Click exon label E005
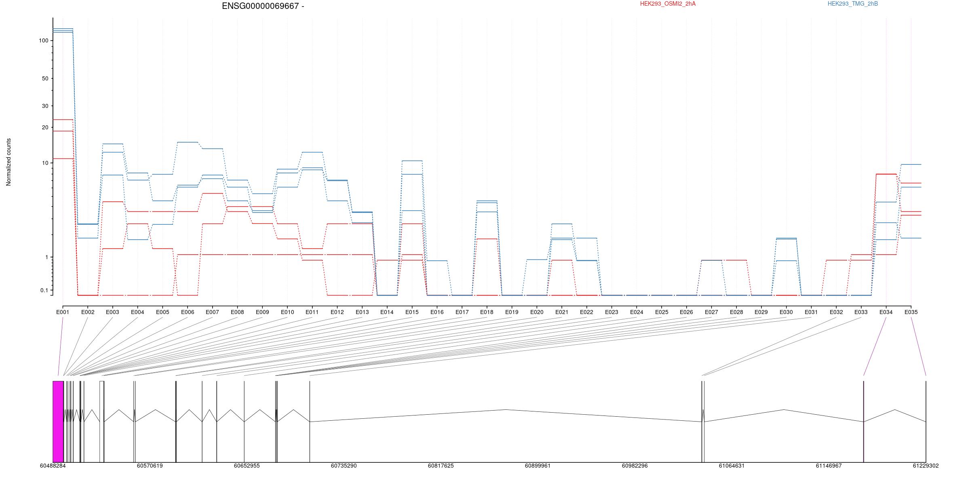The height and width of the screenshot is (485, 970). (162, 312)
